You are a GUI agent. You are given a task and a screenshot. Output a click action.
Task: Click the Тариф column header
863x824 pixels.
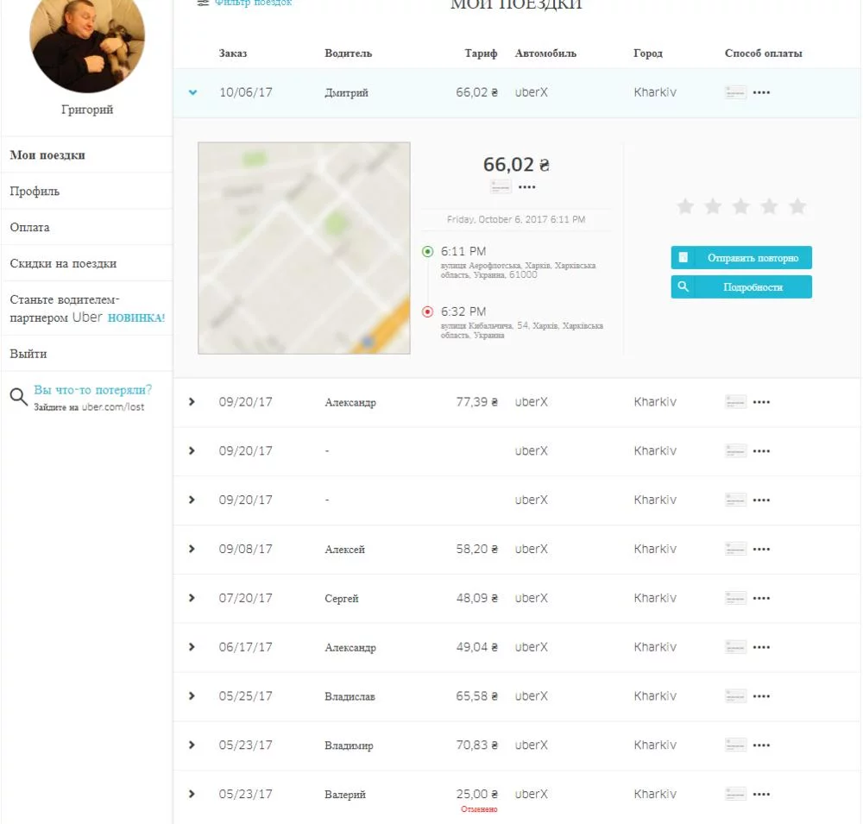tap(481, 53)
